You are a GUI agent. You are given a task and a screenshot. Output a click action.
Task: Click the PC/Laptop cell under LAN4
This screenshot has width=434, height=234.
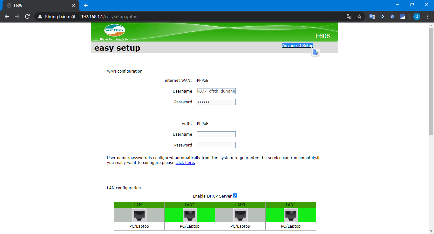click(x=291, y=226)
